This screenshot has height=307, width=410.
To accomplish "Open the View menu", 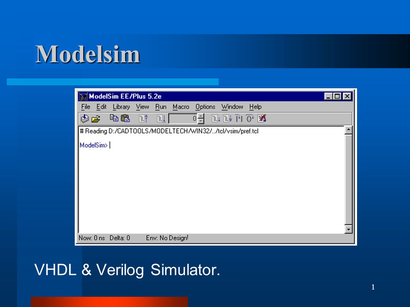I will 142,107.
